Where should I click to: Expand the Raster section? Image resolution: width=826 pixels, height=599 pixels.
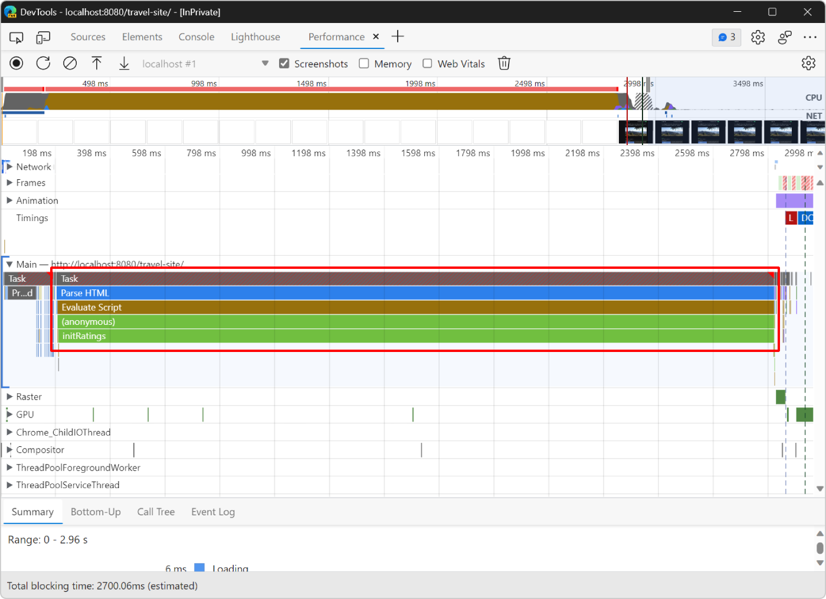[8, 396]
